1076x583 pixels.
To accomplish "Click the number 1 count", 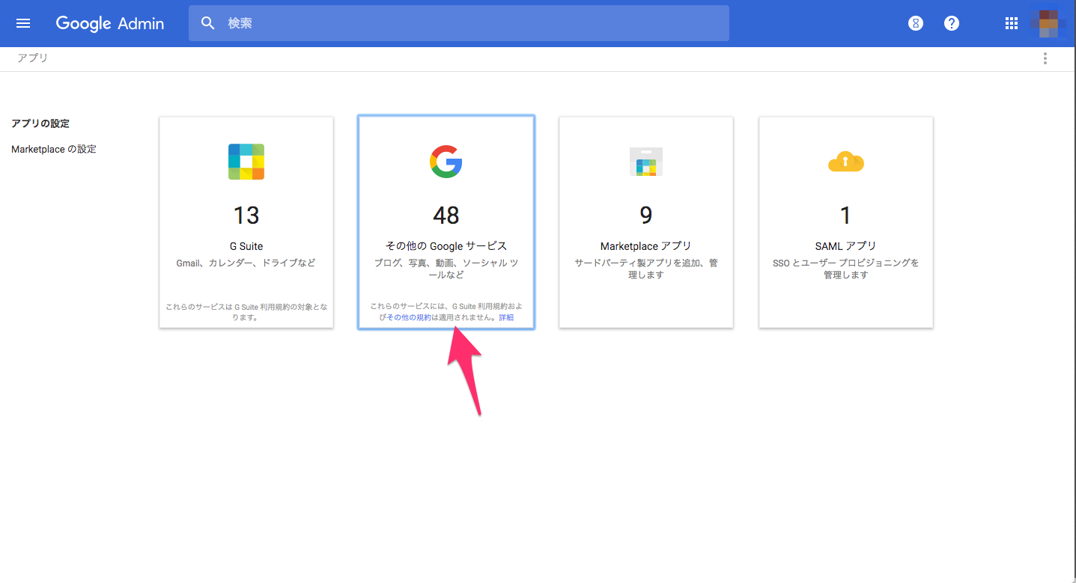I will (846, 216).
